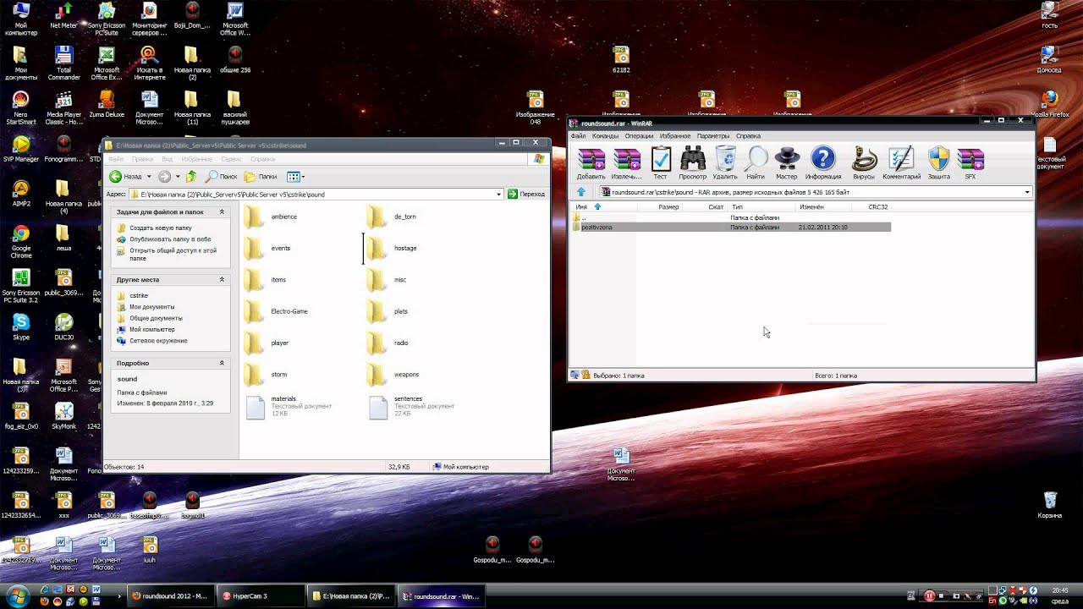The width and height of the screenshot is (1083, 609).
Task: Click the Skype desktop icon
Action: coord(20,326)
